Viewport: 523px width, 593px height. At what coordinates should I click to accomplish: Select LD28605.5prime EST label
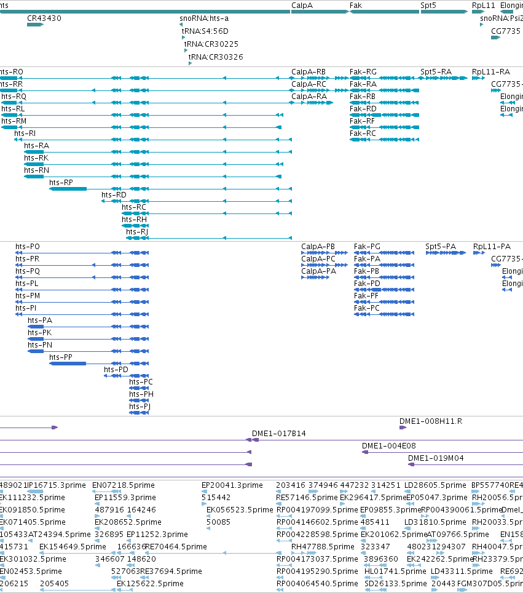coord(435,485)
